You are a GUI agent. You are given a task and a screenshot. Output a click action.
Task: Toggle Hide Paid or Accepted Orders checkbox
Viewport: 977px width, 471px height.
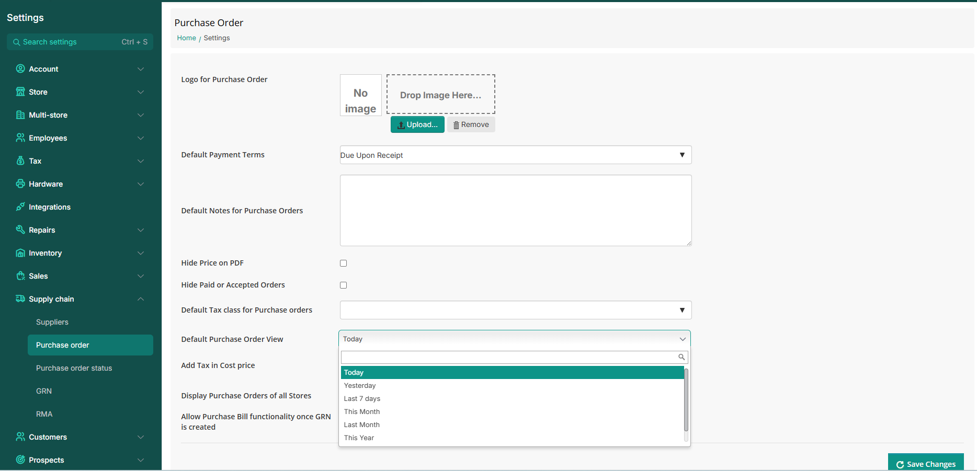click(343, 285)
